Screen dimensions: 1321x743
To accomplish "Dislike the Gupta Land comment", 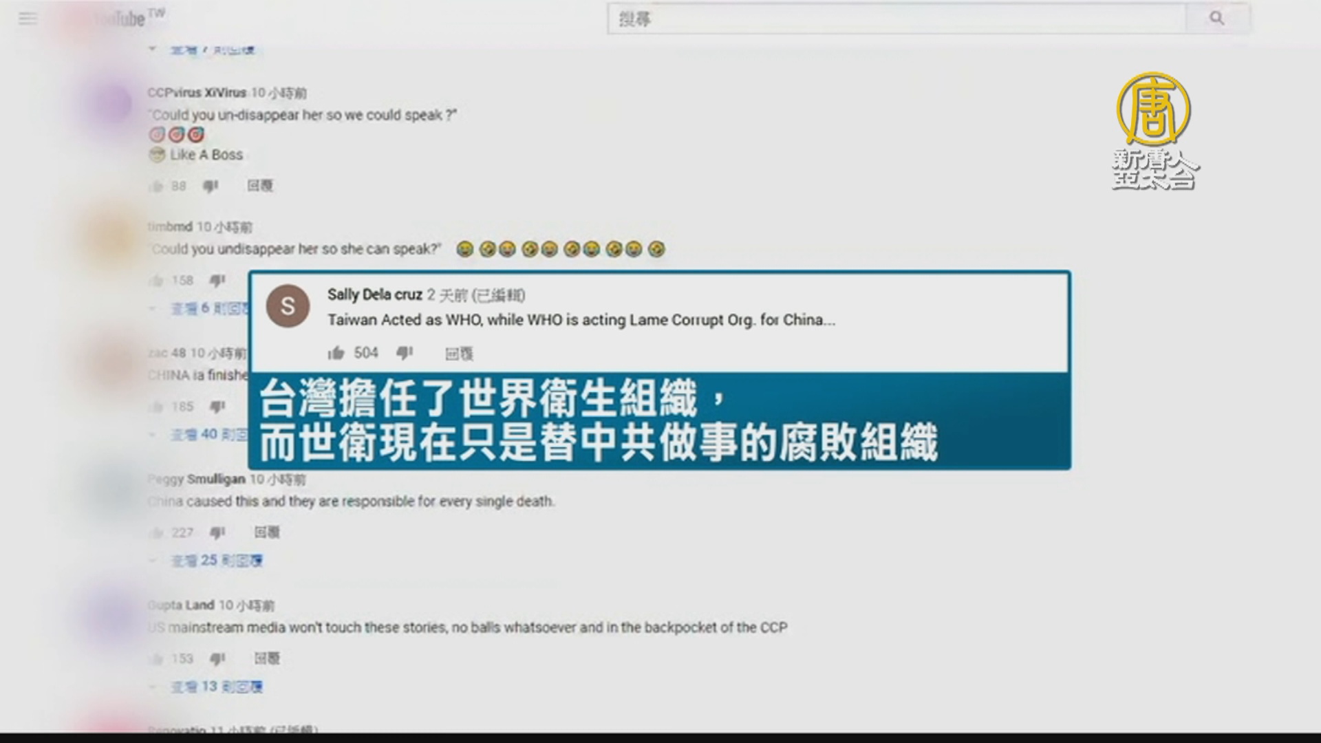I will coord(217,659).
